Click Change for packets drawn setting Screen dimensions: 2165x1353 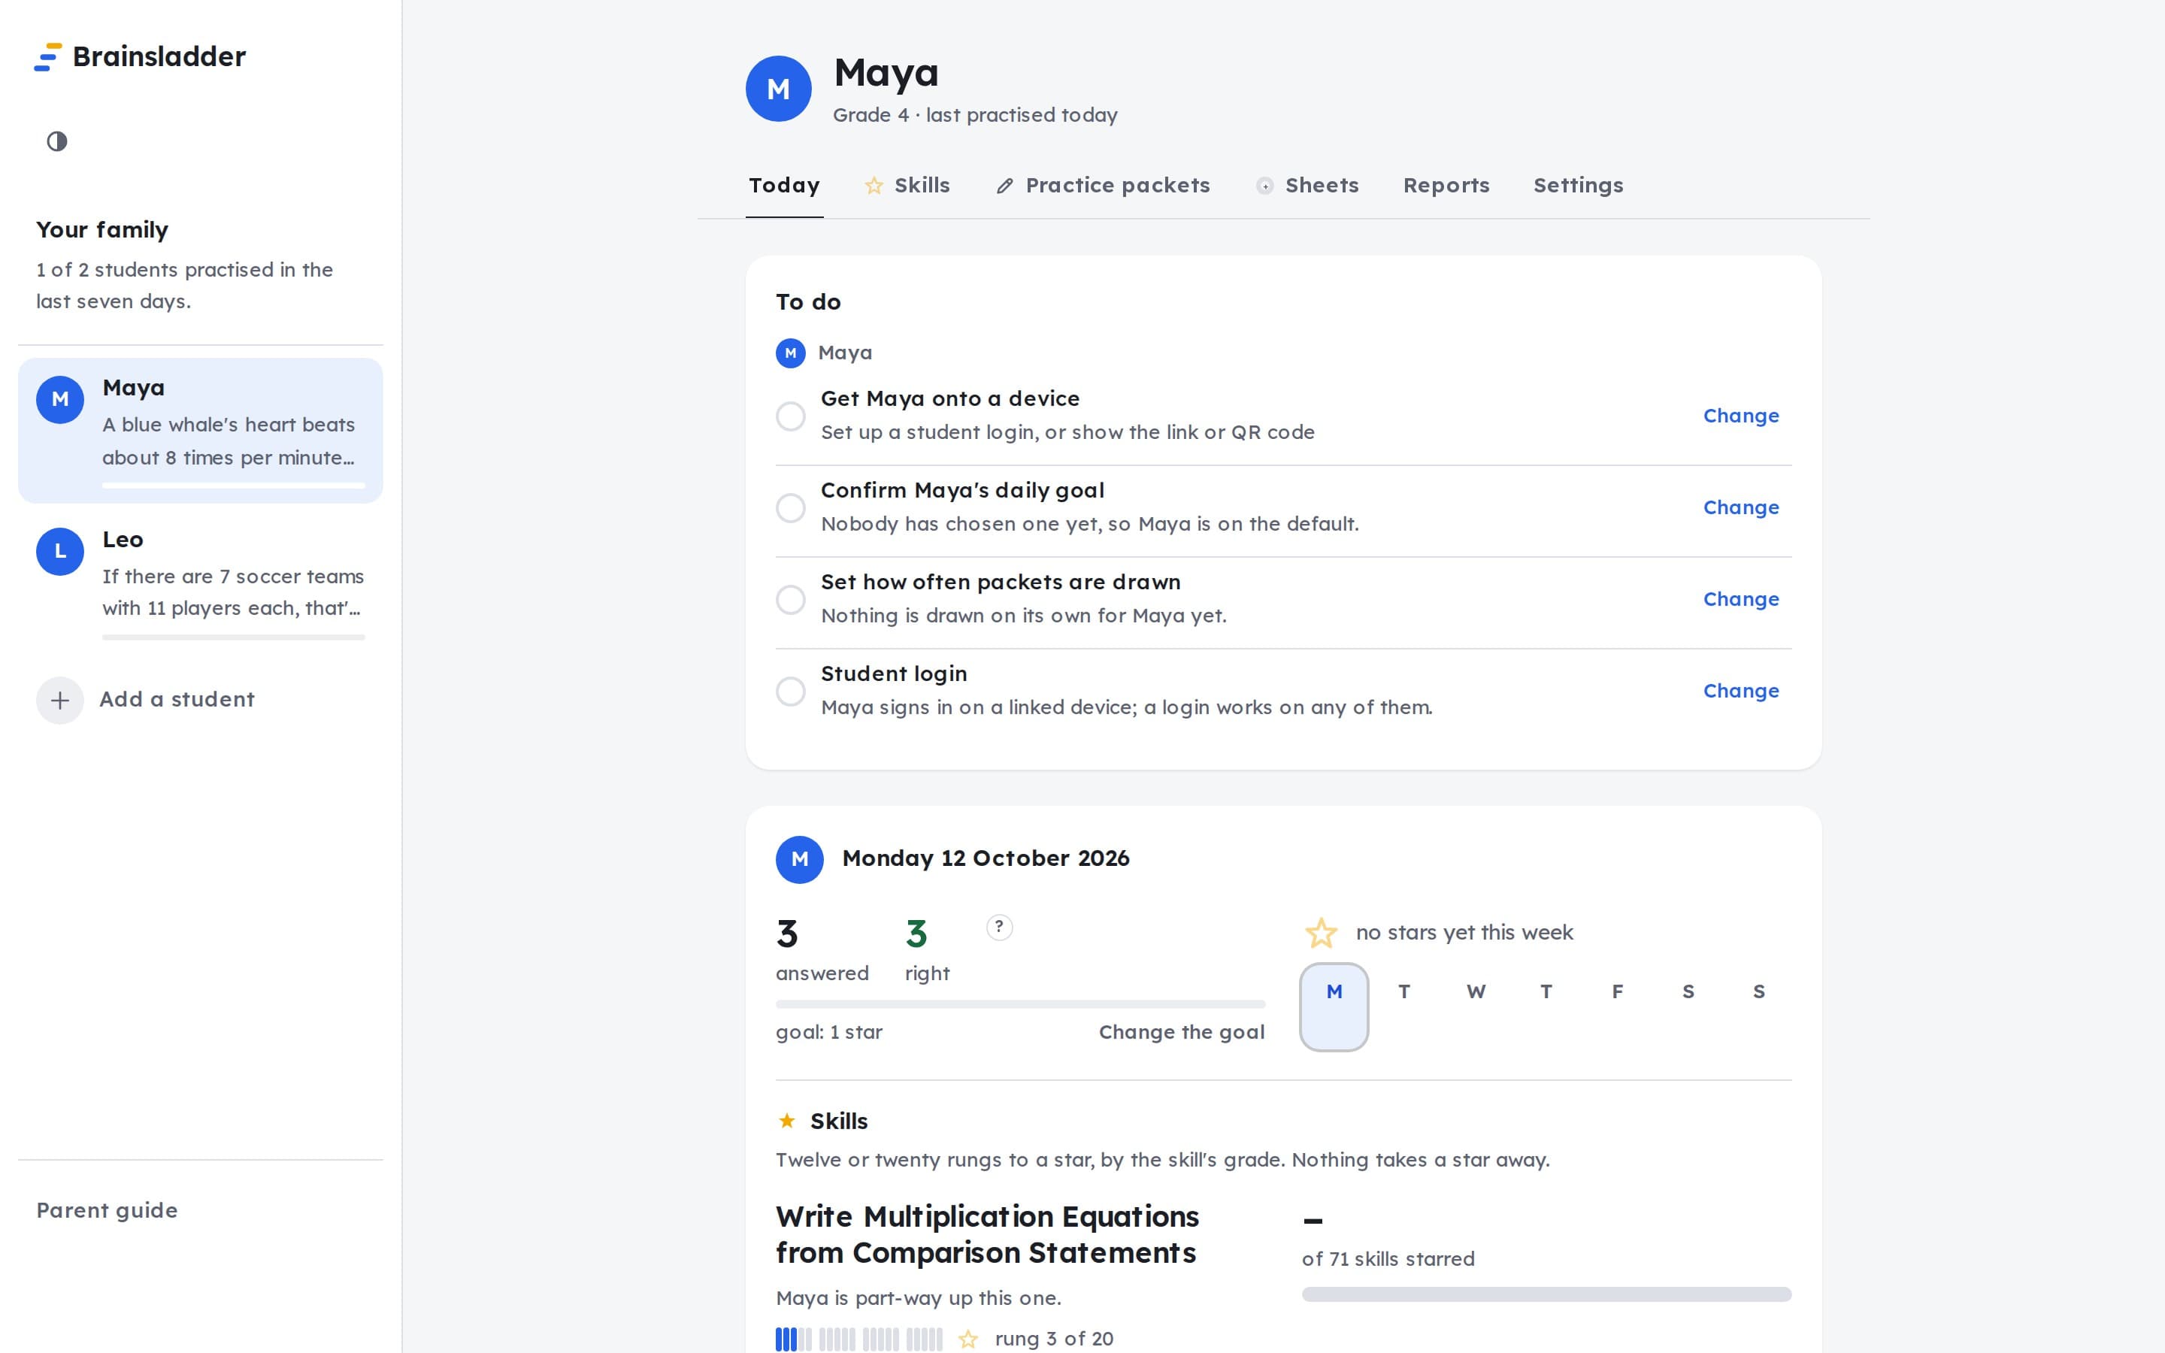[1741, 600]
